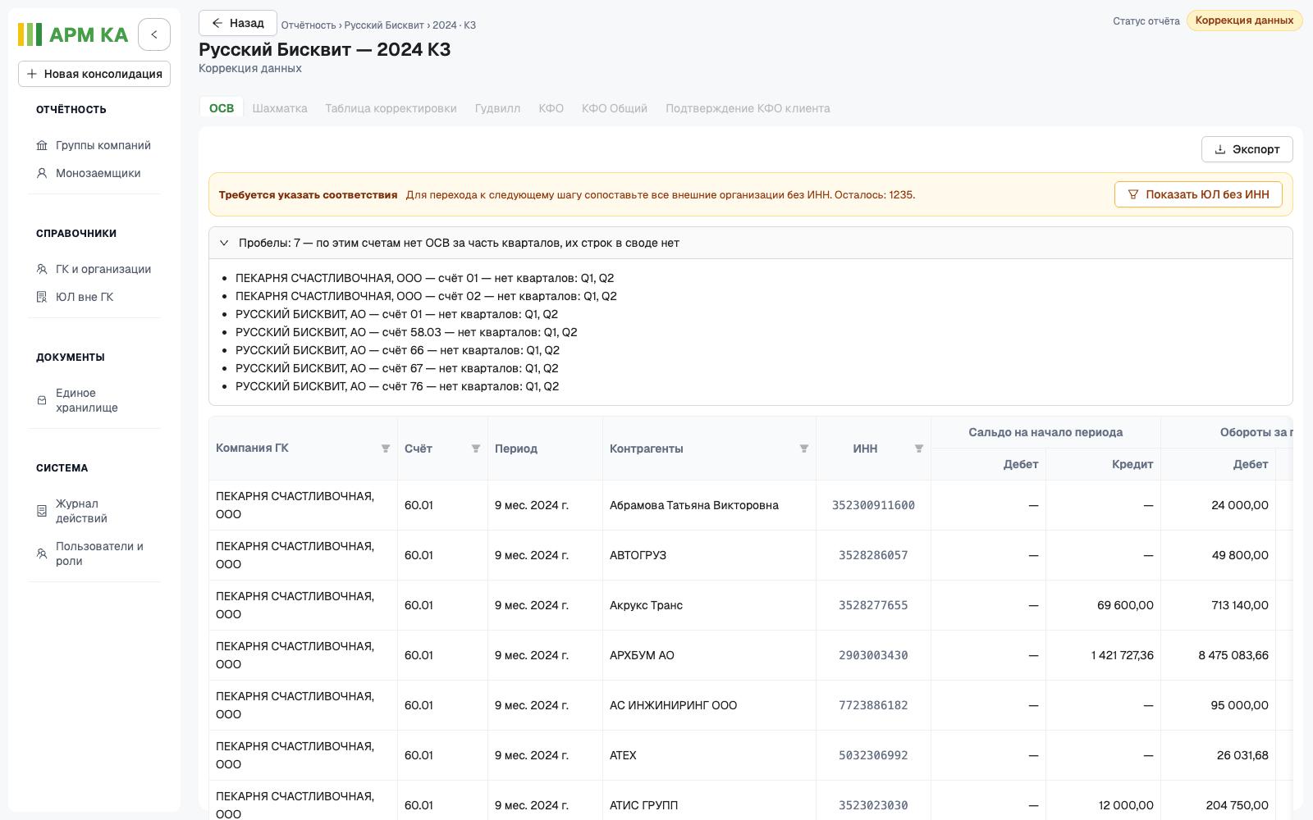Open Подтверждение КФО клиента tab
Screen dimensions: 1313x820
coord(748,108)
